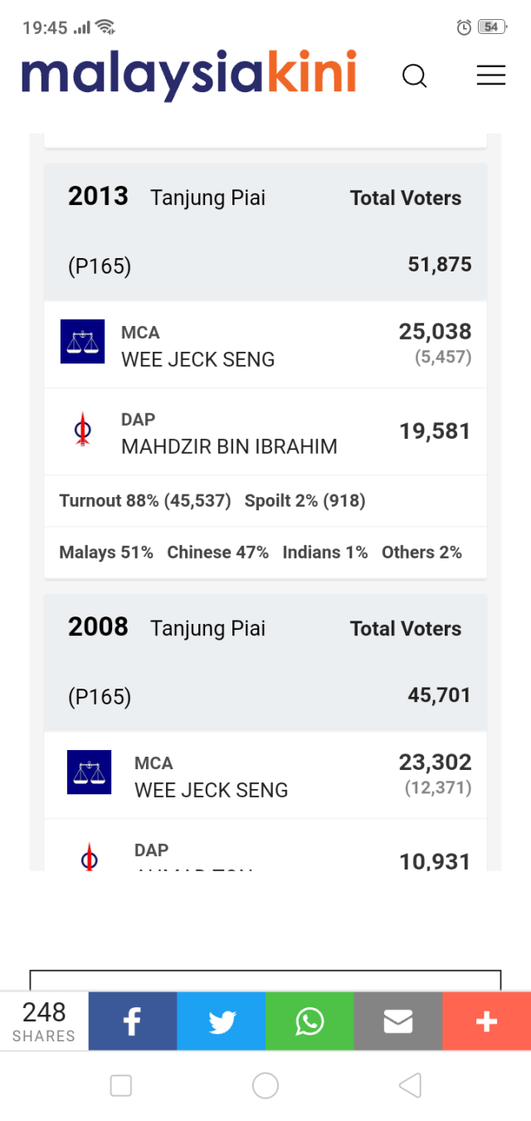The width and height of the screenshot is (531, 1121).
Task: Tap the malaysiakini logo
Action: point(189,75)
